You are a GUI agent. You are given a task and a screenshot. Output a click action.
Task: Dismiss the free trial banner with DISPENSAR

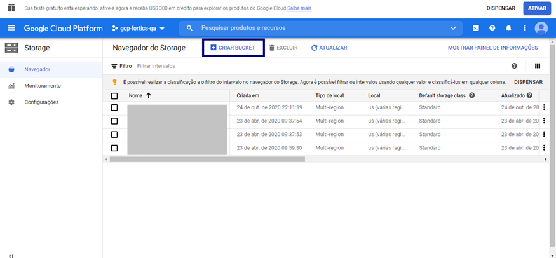tap(501, 8)
